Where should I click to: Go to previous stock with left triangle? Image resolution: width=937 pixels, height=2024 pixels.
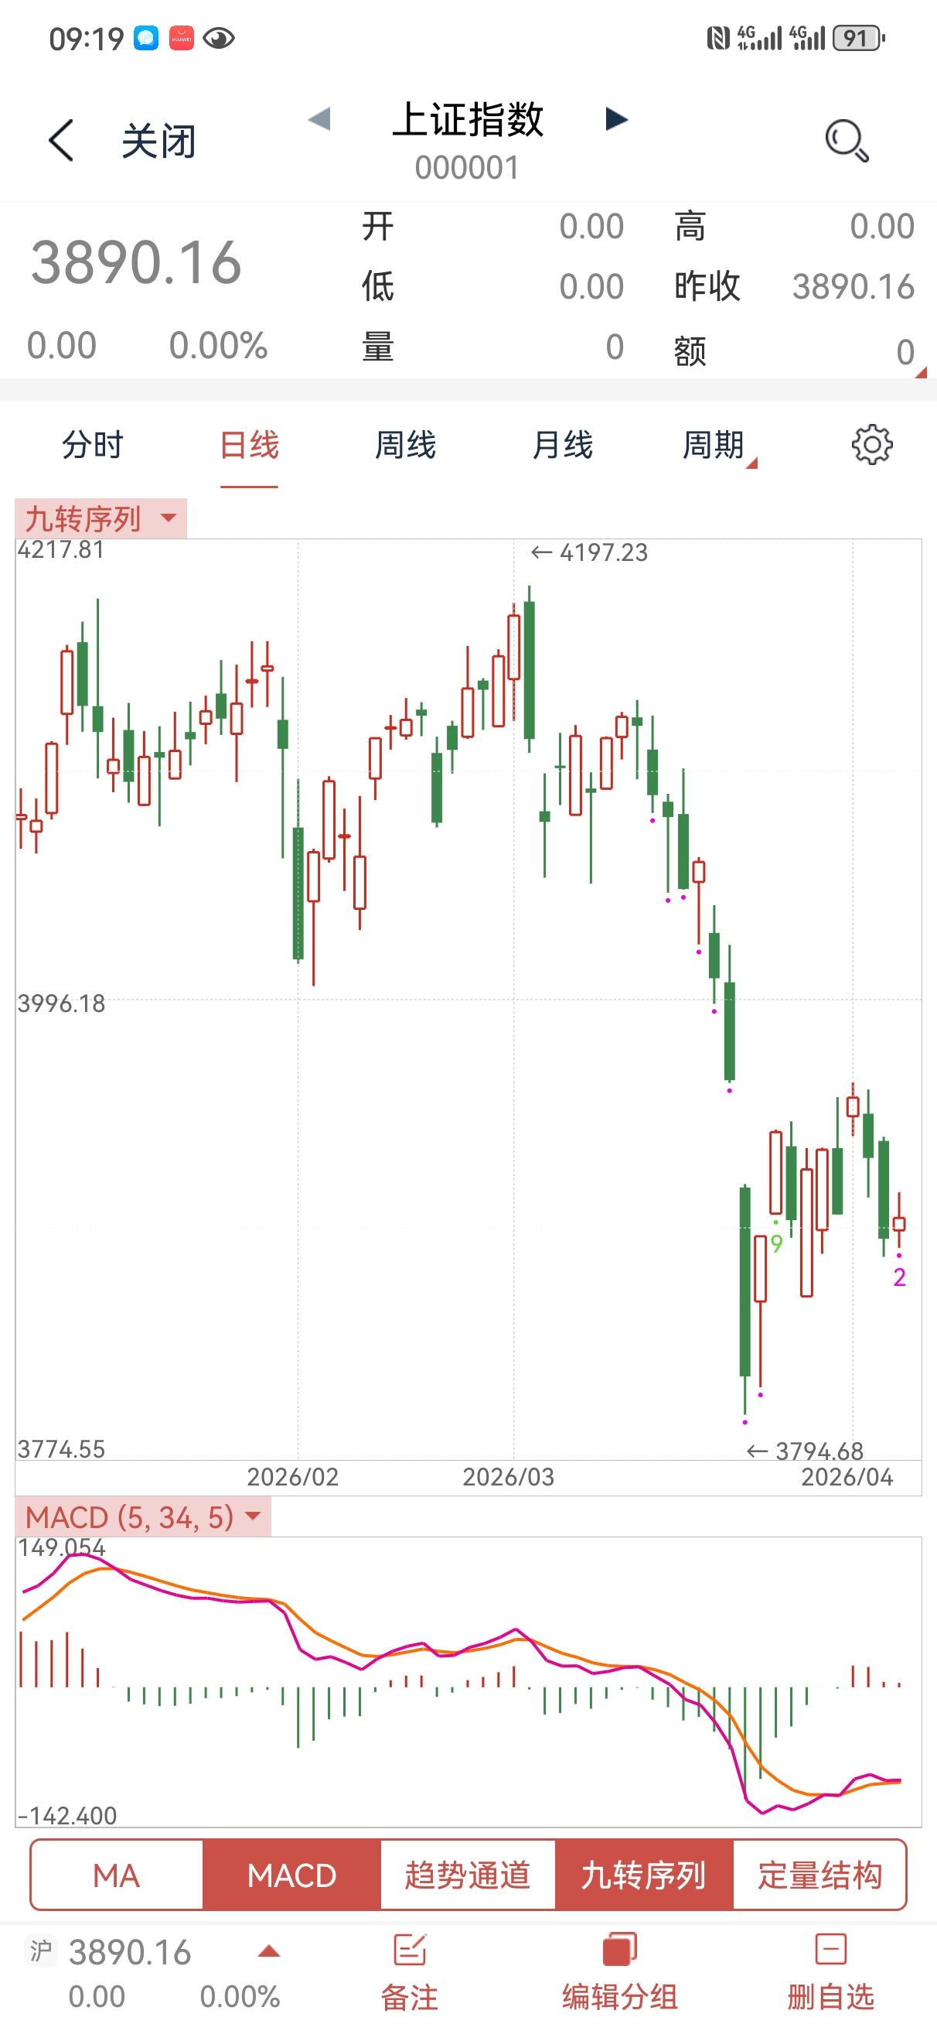click(x=319, y=119)
